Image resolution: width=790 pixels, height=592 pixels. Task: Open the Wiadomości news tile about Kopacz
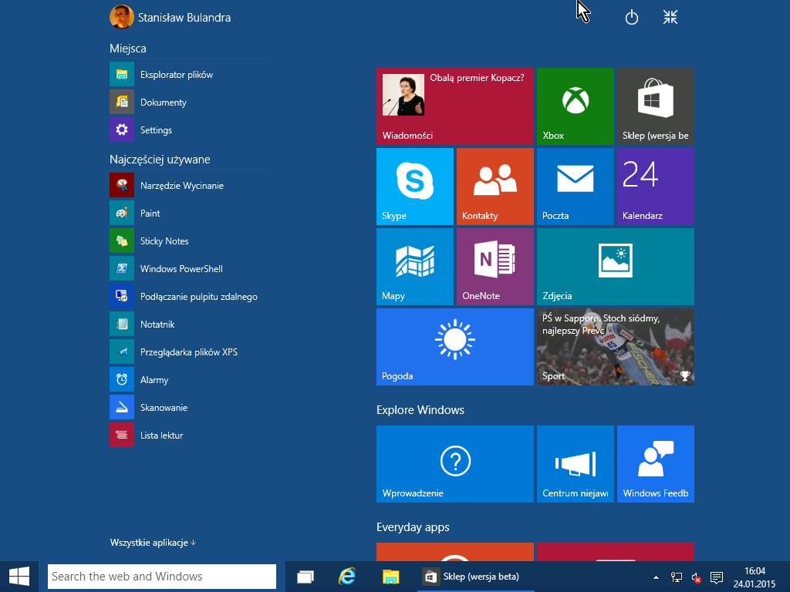[454, 106]
